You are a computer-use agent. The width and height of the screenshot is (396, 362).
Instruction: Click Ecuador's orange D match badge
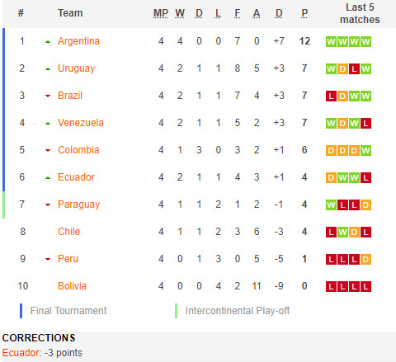click(x=331, y=177)
